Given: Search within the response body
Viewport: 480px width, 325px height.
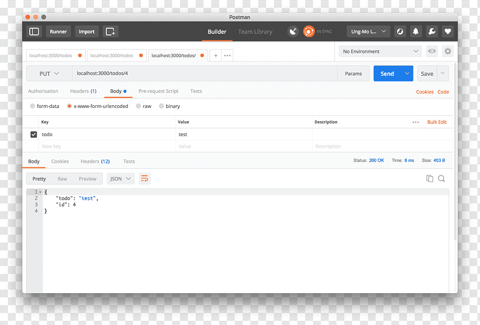Looking at the screenshot, I should pyautogui.click(x=441, y=178).
